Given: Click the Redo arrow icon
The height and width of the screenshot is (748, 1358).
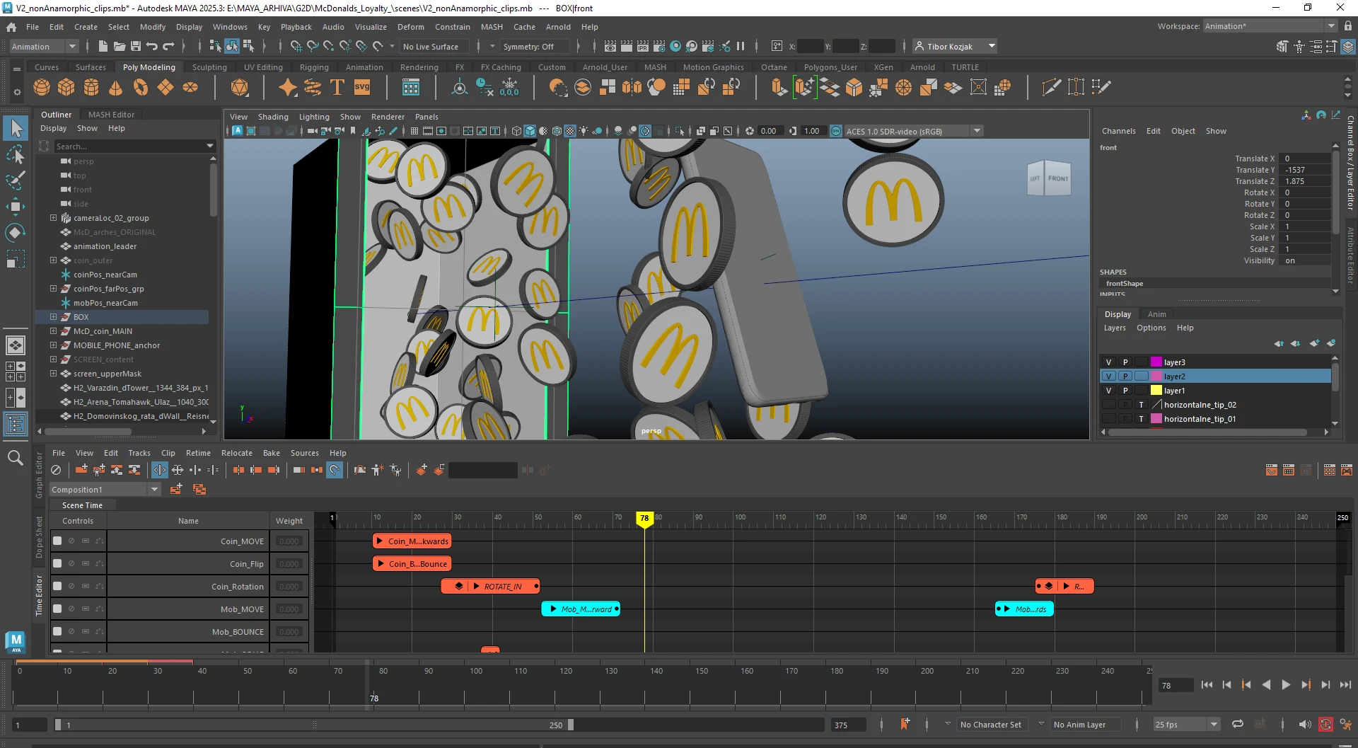Looking at the screenshot, I should 168,47.
